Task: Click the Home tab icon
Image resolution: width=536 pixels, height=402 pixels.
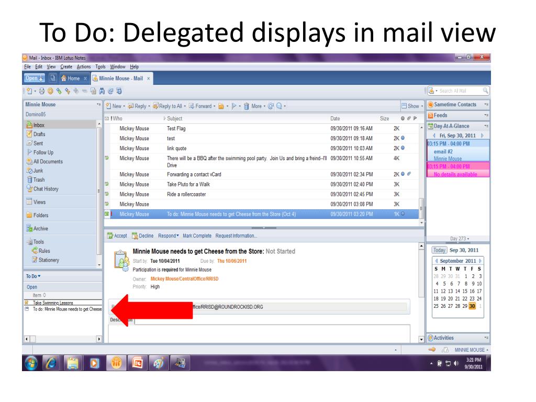Action: click(x=63, y=79)
